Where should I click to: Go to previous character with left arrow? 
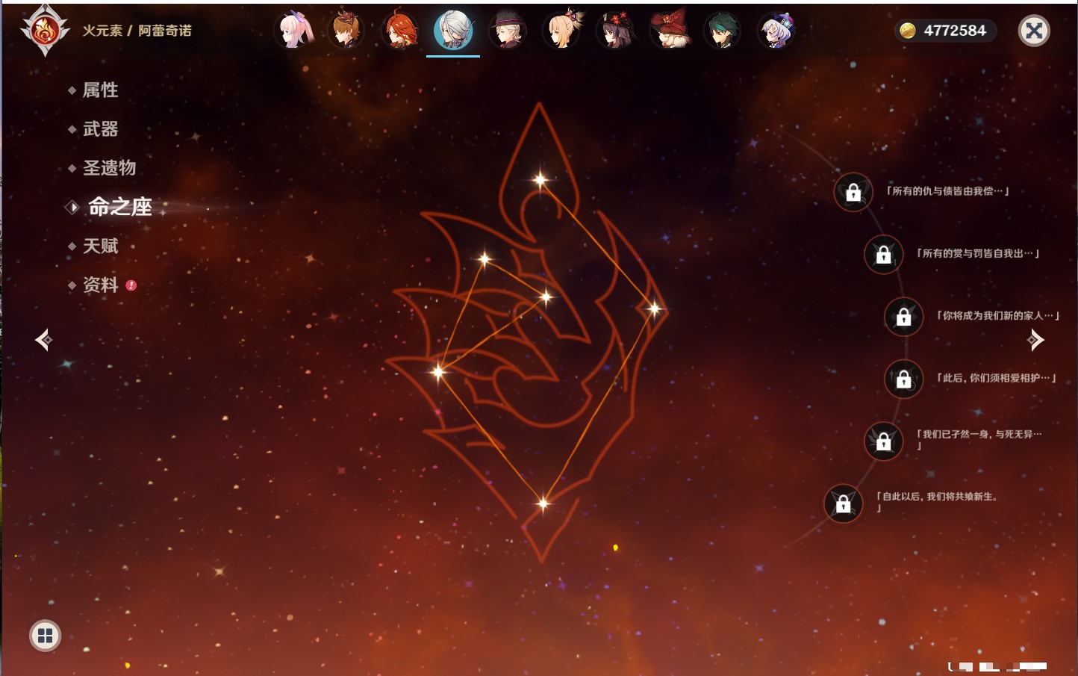pos(43,340)
